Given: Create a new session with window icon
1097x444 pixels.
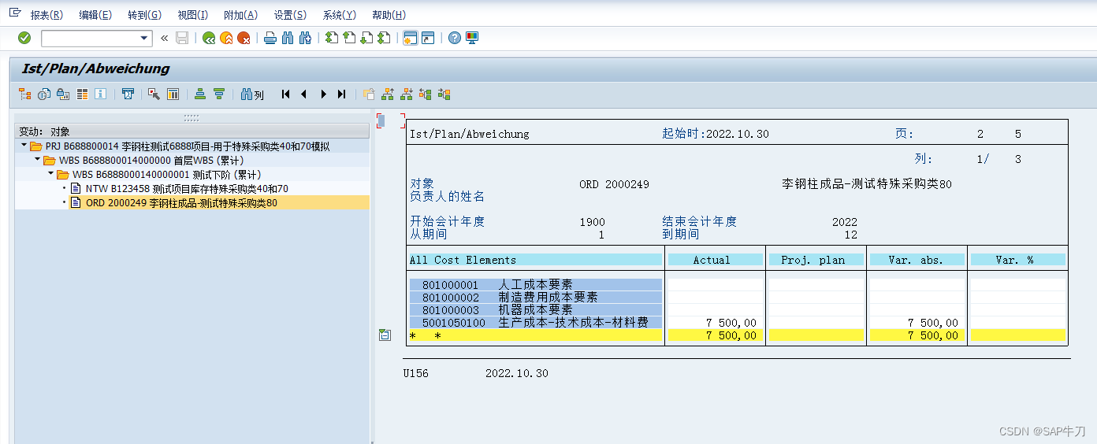Looking at the screenshot, I should click(410, 38).
